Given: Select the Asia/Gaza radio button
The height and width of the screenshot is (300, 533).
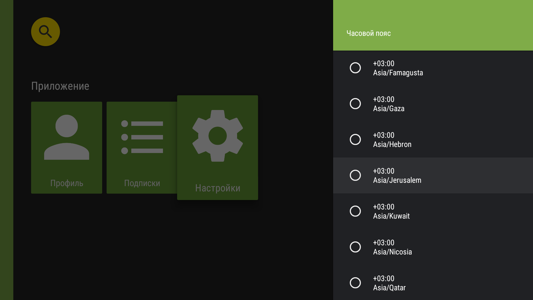Looking at the screenshot, I should pos(355,104).
